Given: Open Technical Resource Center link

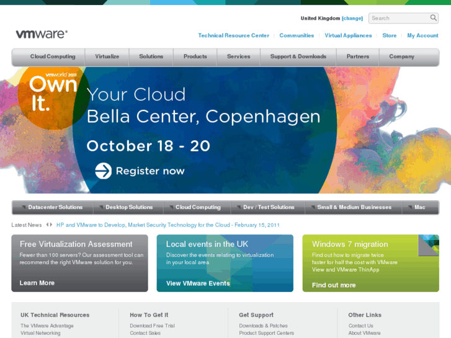Looking at the screenshot, I should click(x=233, y=35).
